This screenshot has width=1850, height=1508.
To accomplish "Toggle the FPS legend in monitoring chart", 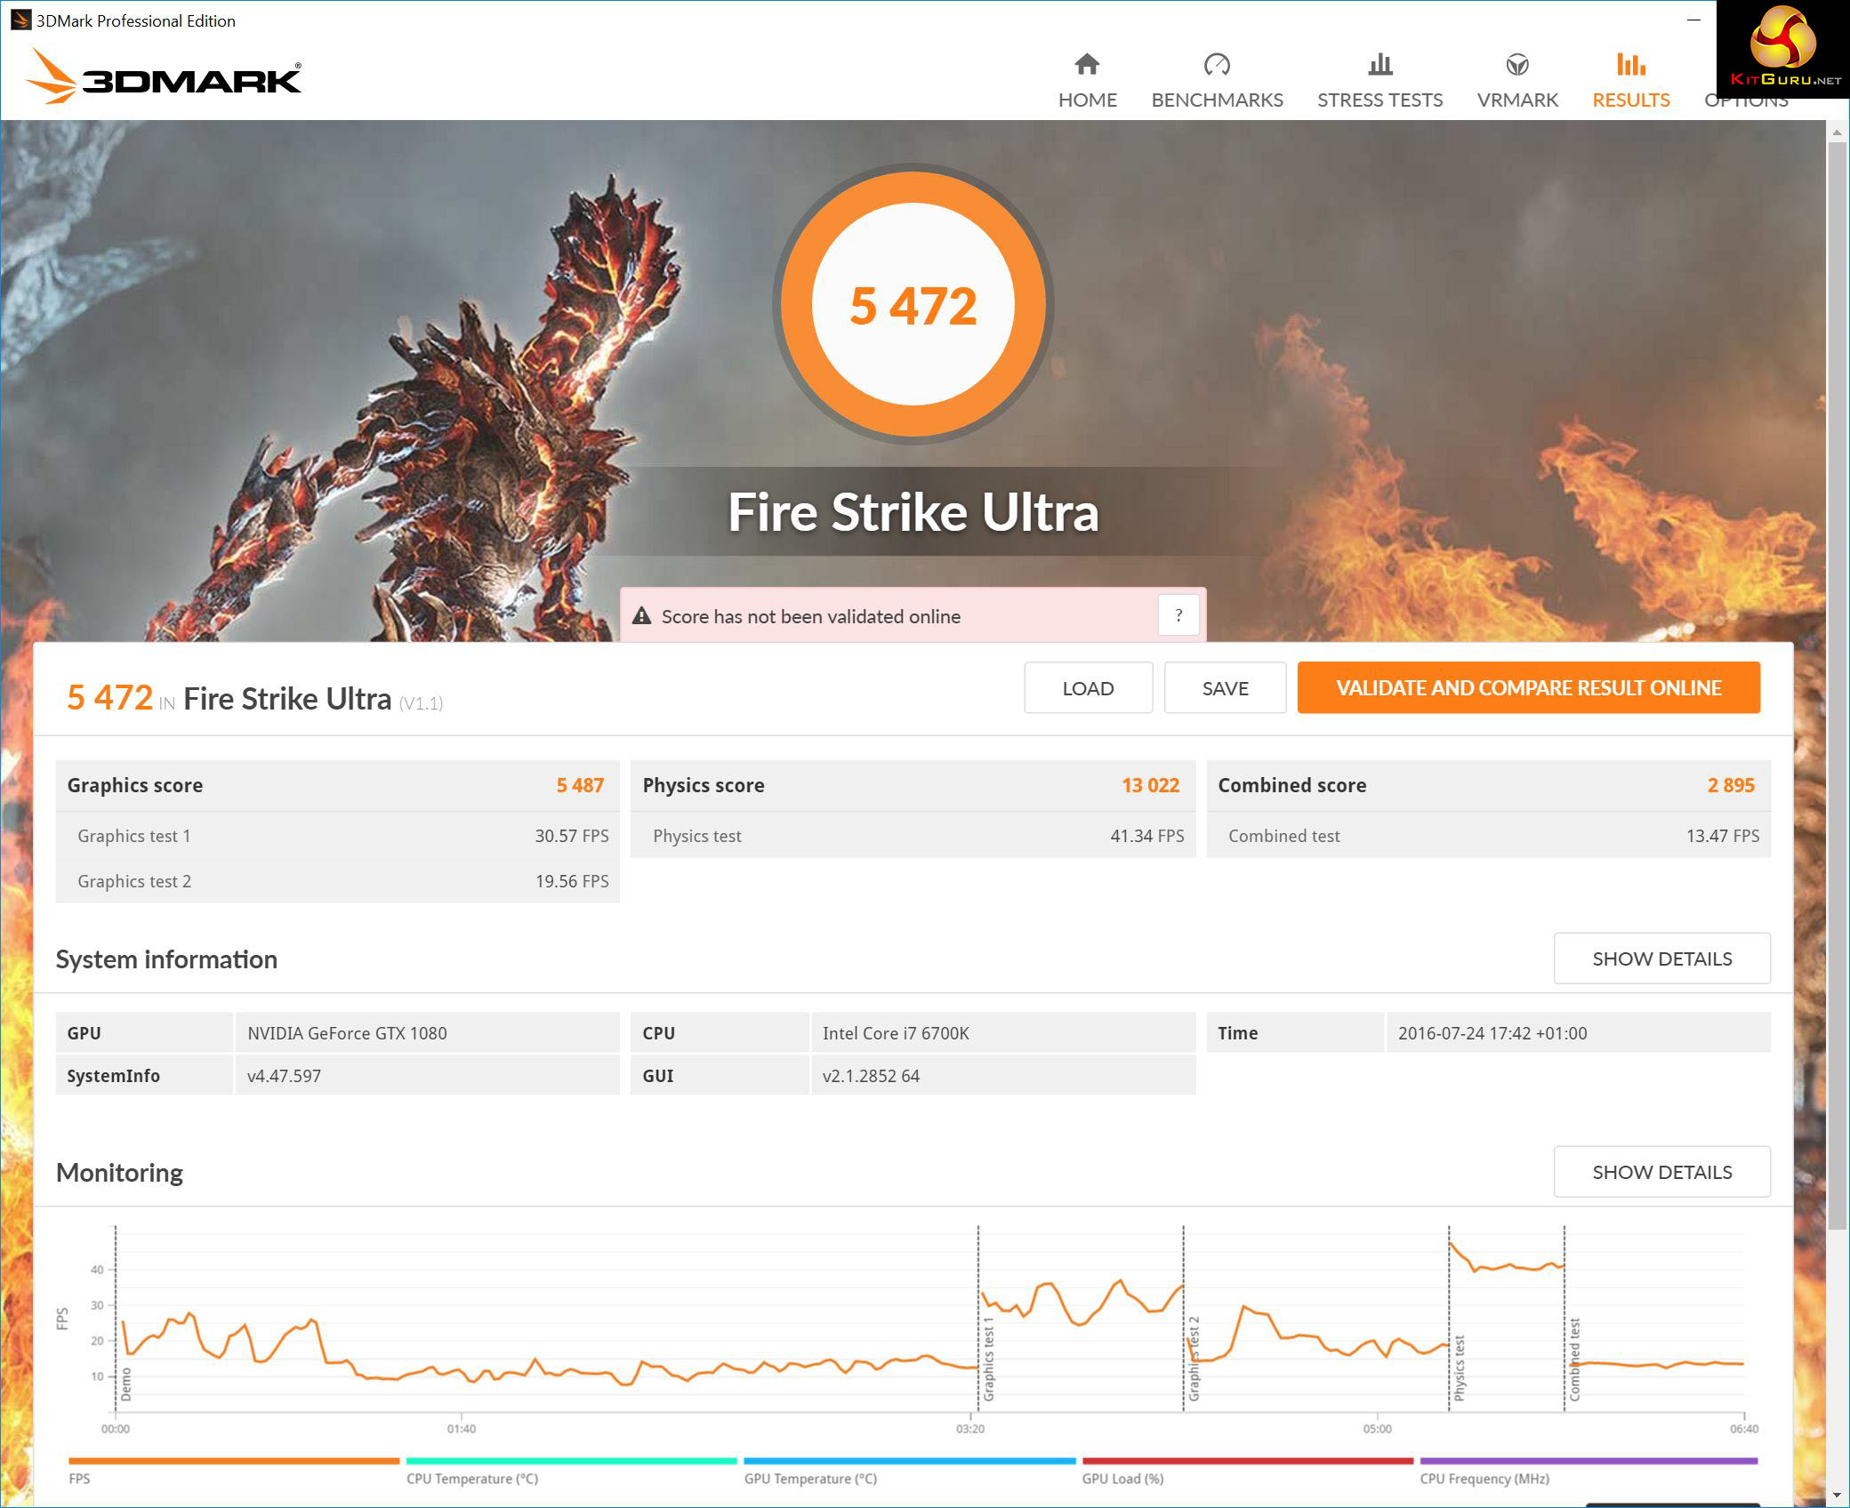I will click(79, 1479).
